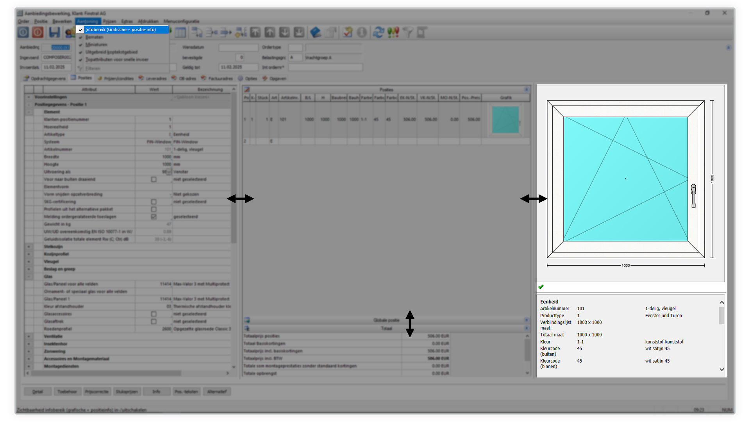Open the Menuconfiguratie menu

pyautogui.click(x=181, y=21)
